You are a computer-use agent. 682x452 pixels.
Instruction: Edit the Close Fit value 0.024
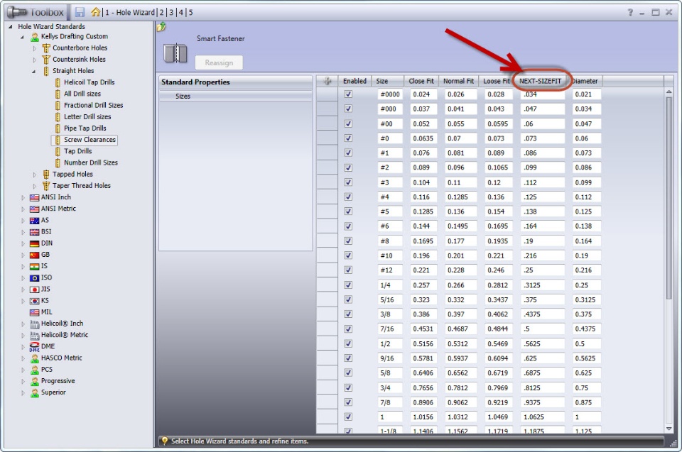425,94
